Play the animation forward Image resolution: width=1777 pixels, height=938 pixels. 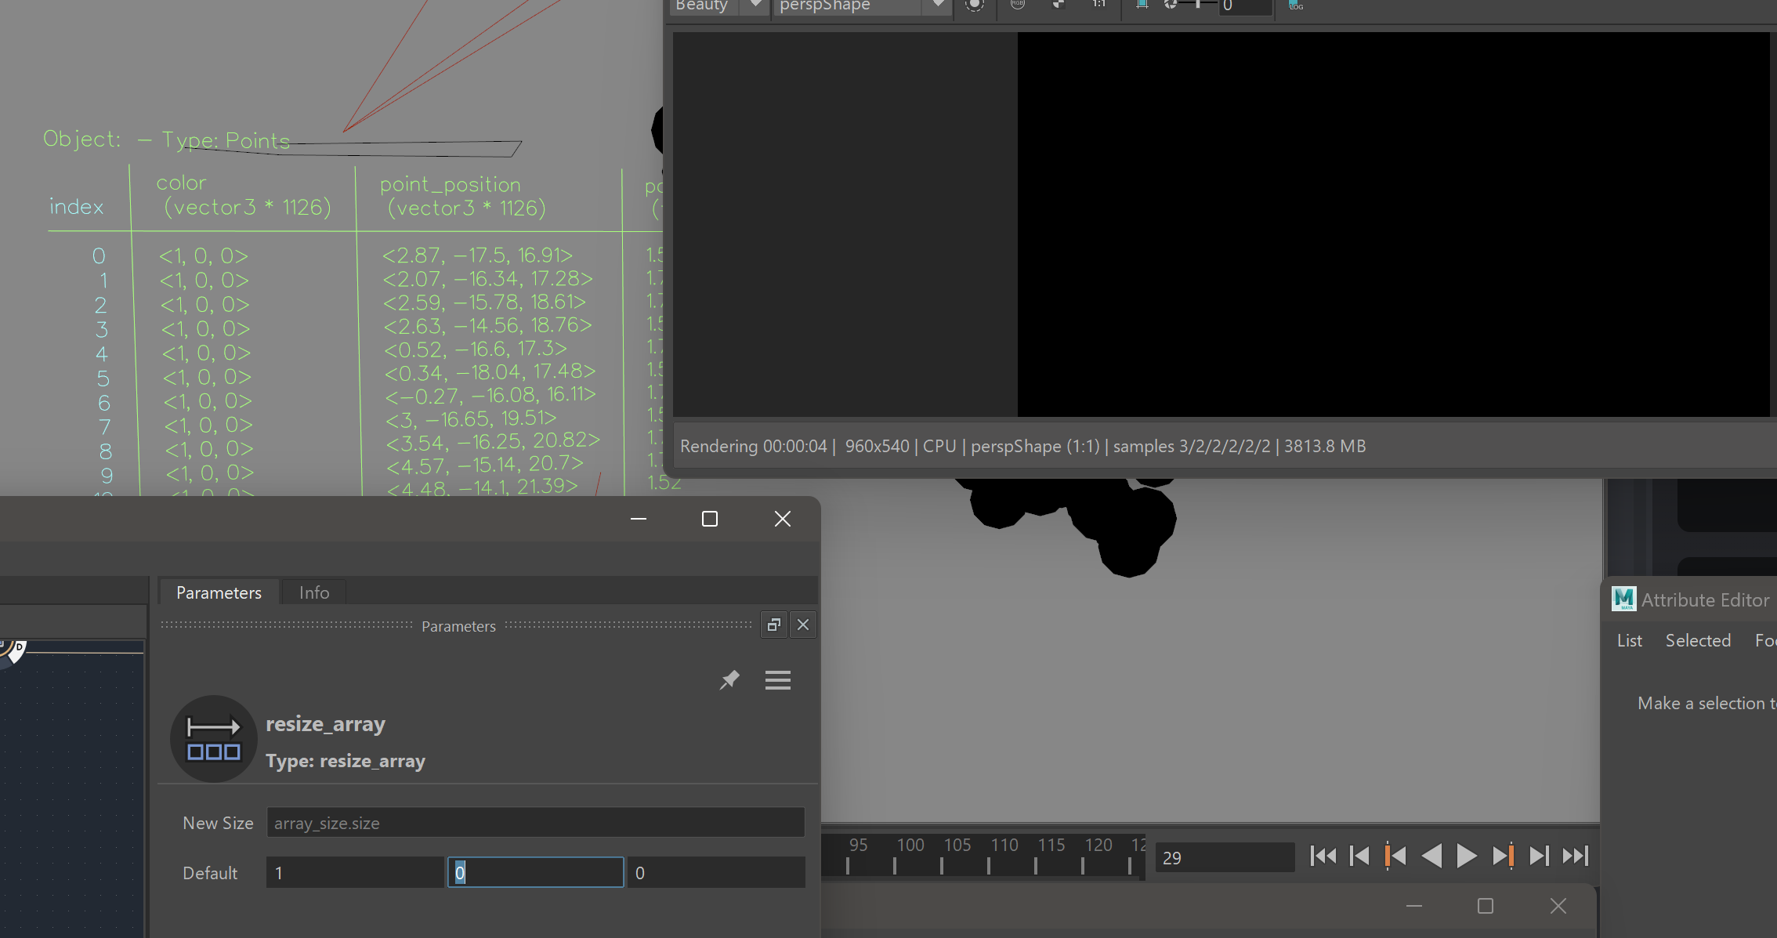click(x=1467, y=857)
